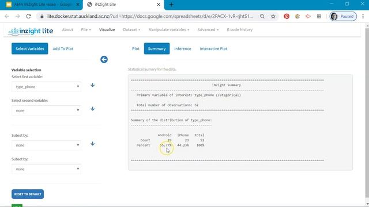Open the File dropdown menu
369x207 pixels.
[x=86, y=29]
